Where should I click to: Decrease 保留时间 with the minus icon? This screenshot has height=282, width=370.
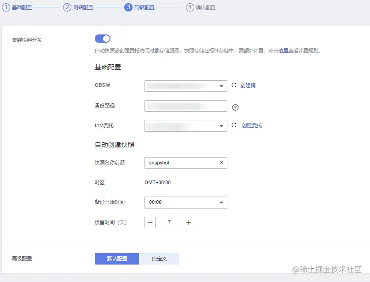click(150, 222)
